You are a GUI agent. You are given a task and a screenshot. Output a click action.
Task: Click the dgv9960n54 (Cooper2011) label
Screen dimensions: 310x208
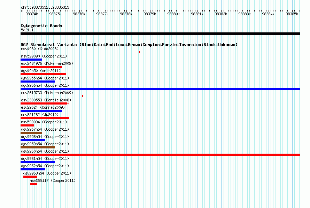pyautogui.click(x=45, y=151)
